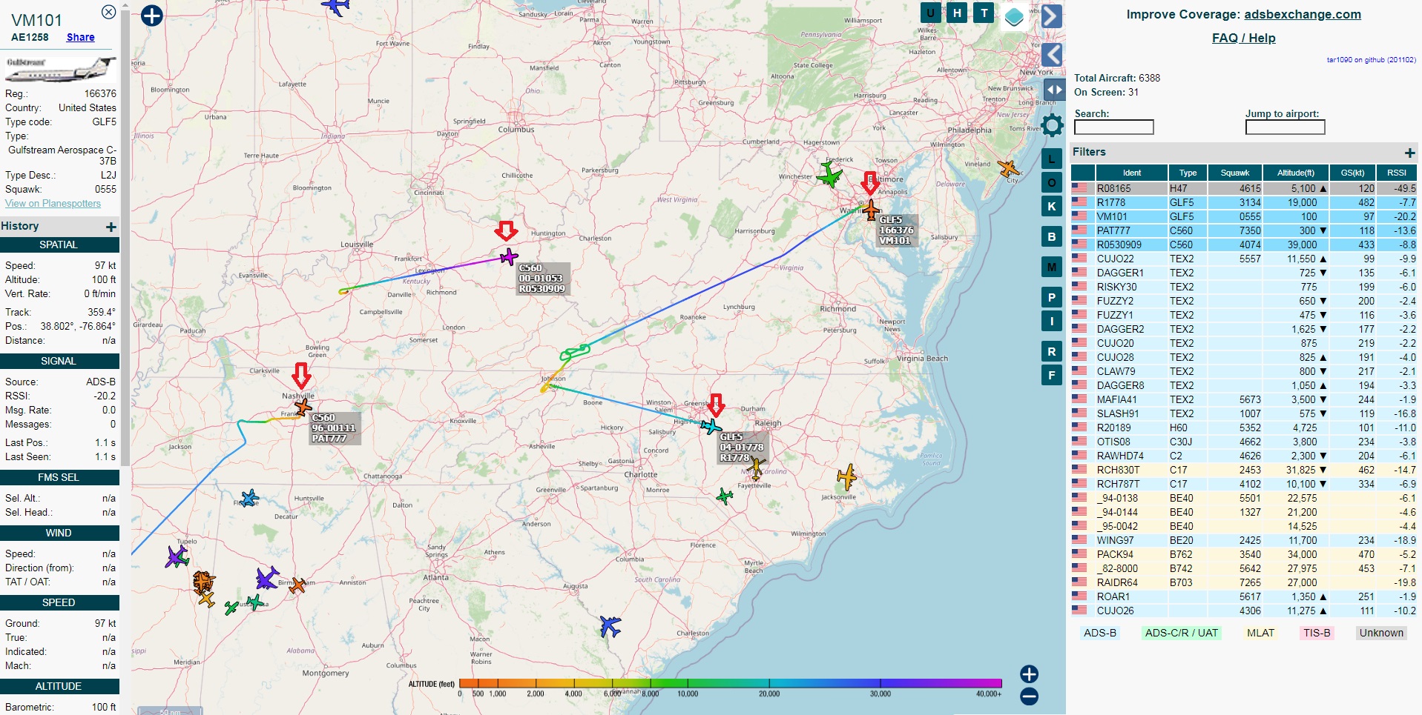Click the Unknown legend label
This screenshot has width=1422, height=715.
tap(1381, 633)
